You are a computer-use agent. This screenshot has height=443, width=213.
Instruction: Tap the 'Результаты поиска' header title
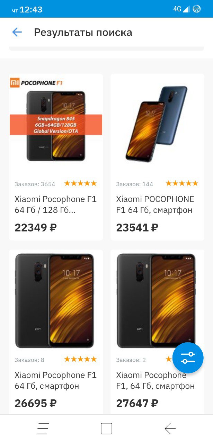(x=83, y=33)
